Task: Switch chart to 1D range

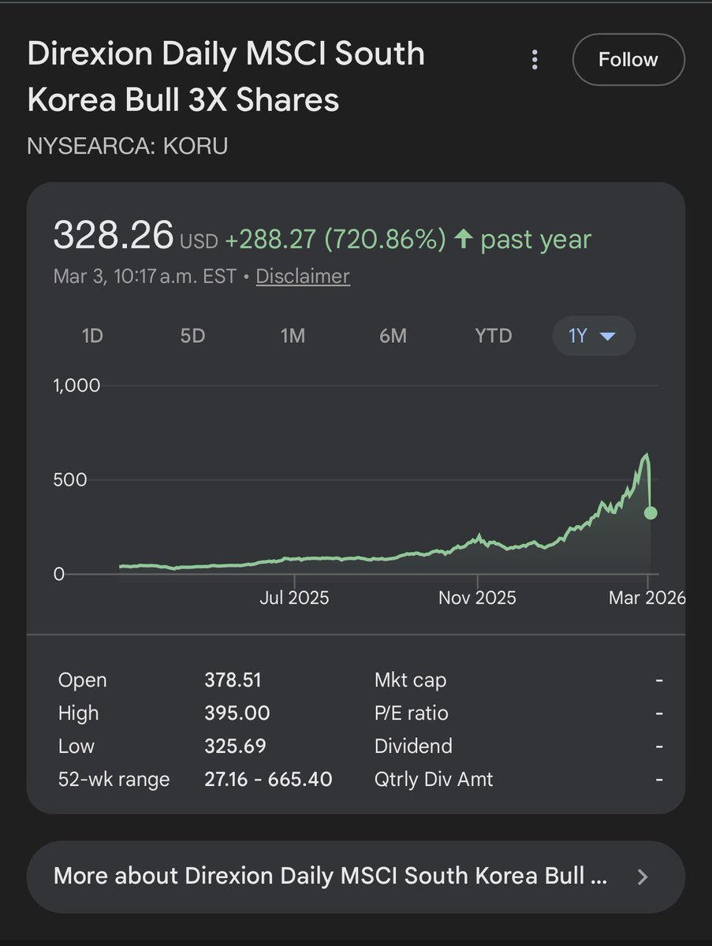Action: (x=92, y=336)
